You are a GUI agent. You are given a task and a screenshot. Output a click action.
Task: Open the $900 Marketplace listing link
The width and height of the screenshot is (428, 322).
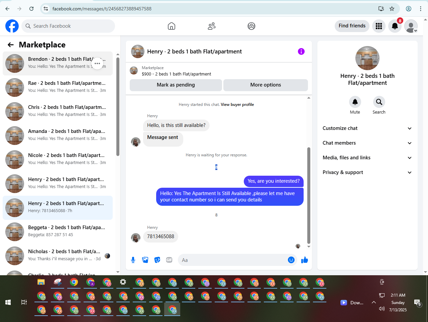177,74
